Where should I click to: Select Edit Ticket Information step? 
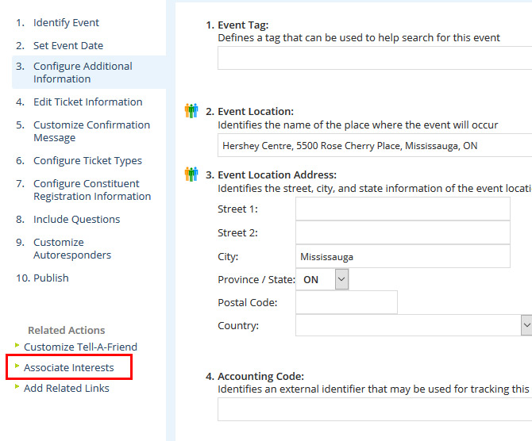[87, 102]
